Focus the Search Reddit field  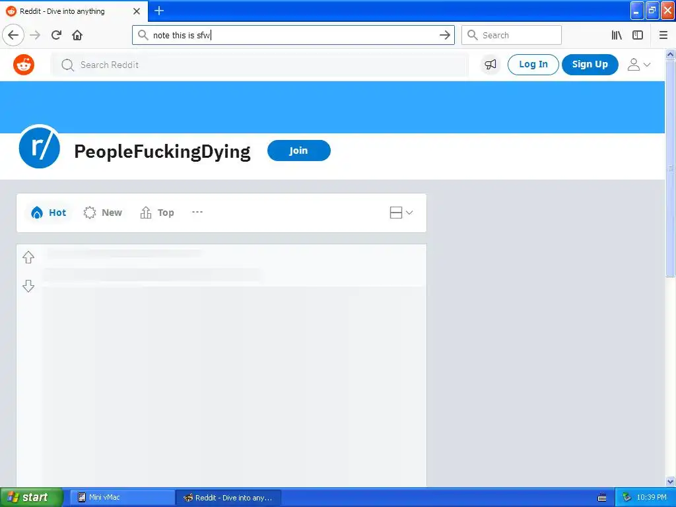(x=260, y=65)
